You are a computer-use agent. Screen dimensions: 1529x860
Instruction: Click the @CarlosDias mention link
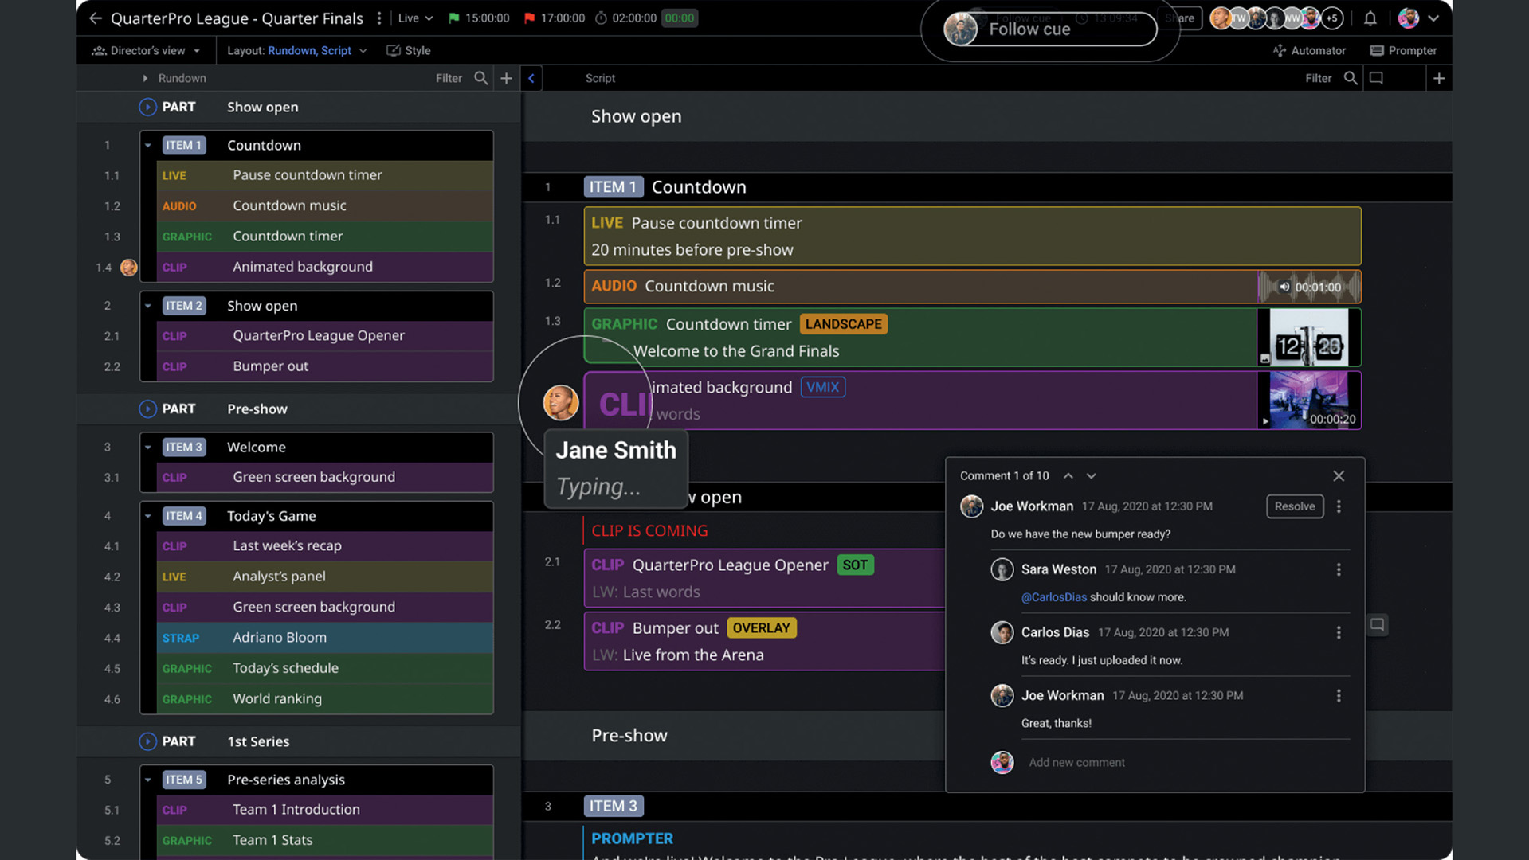[1053, 597]
